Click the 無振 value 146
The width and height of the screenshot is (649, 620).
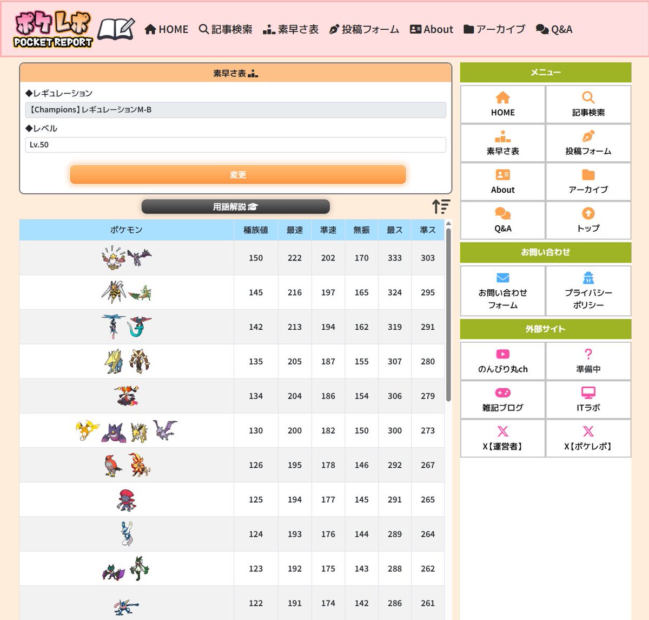click(x=362, y=465)
